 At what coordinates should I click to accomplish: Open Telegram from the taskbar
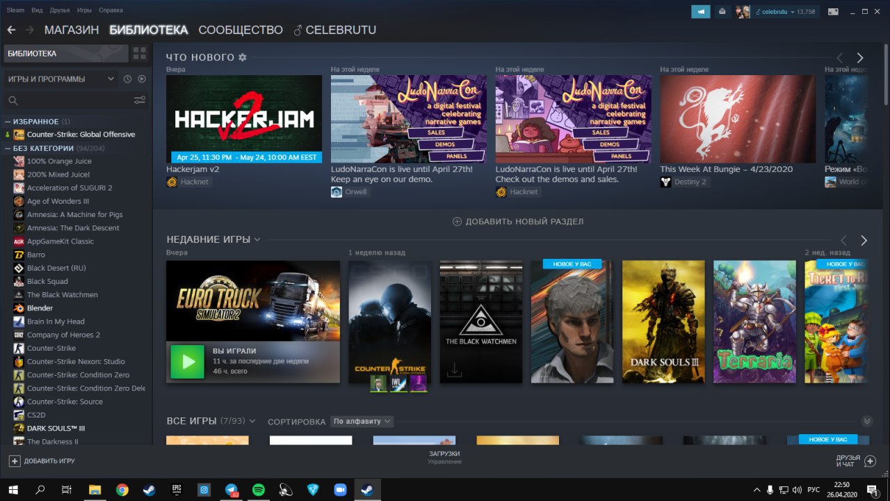coord(232,490)
